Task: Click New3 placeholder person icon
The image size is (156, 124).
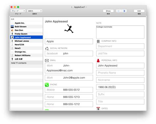Action: pos(12,48)
